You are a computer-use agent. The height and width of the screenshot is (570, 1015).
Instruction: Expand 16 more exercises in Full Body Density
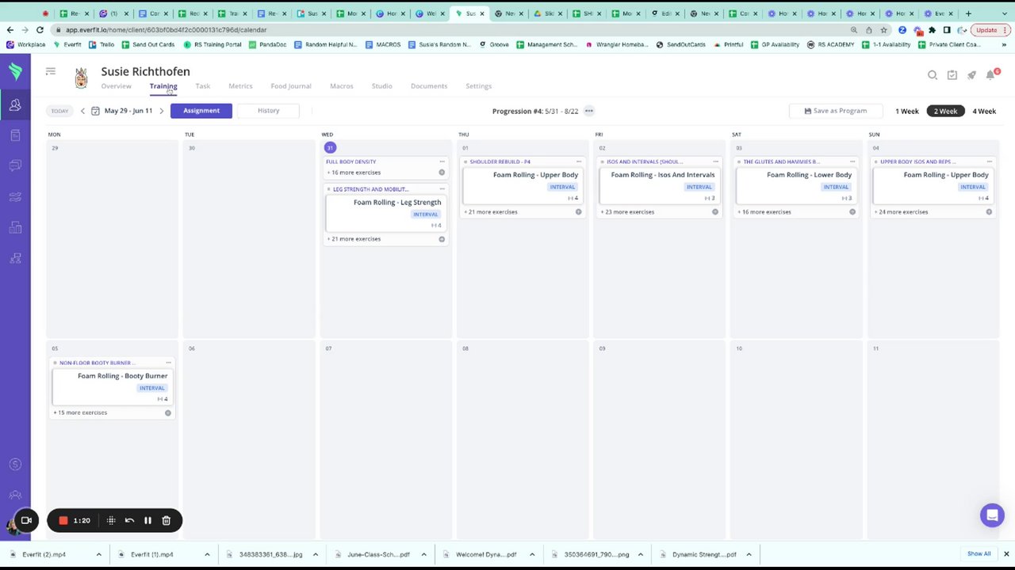tap(355, 173)
